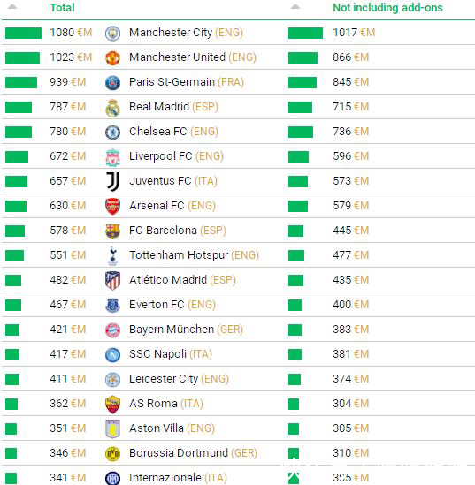Click the Paris St-Germain crest icon
The image size is (475, 485).
[x=112, y=82]
